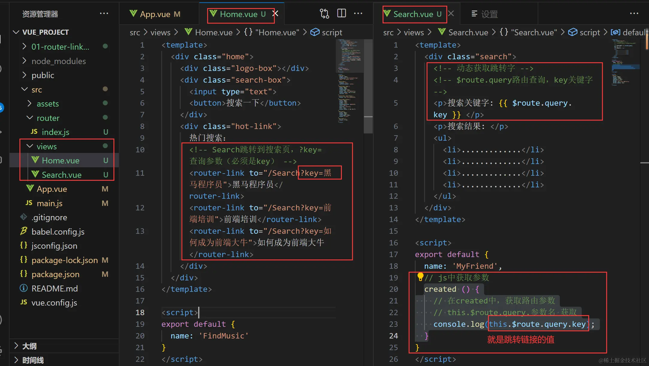Click the JS icon next to index.js
The width and height of the screenshot is (649, 366).
[34, 132]
